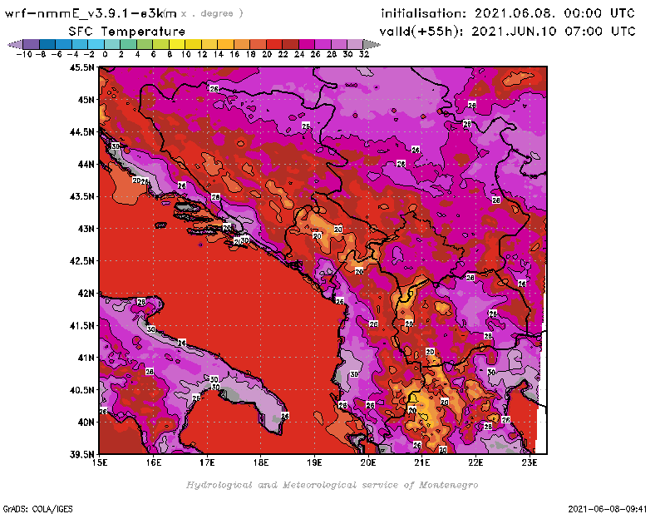Click the 45.5N latitude axis label
The height and width of the screenshot is (514, 665).
coord(81,67)
